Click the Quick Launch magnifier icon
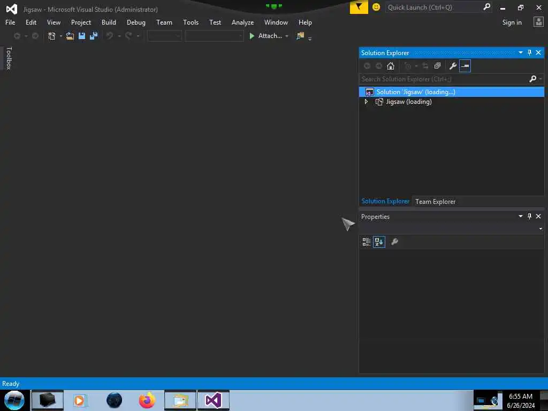The width and height of the screenshot is (548, 411). (x=486, y=7)
